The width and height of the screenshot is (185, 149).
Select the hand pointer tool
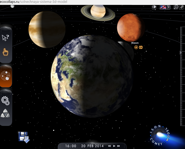[x=5, y=52]
